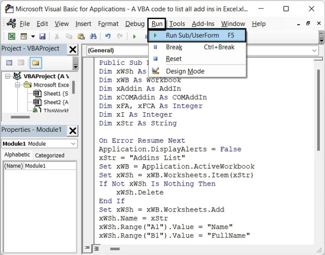Choose Run Sub/UserForm F5 menu item
The image size is (325, 255).
point(197,35)
